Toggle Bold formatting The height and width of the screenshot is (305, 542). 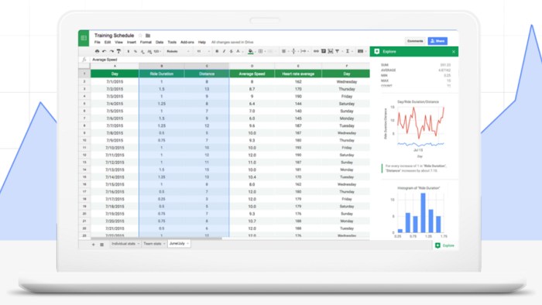point(217,51)
